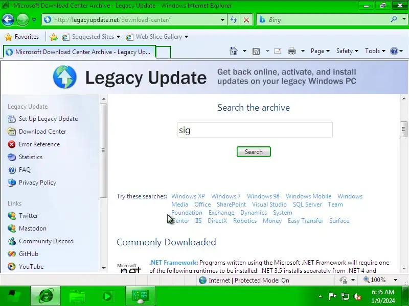Viewport: 409px width, 306px height.
Task: Try the Visual Studio suggested search
Action: (269, 205)
